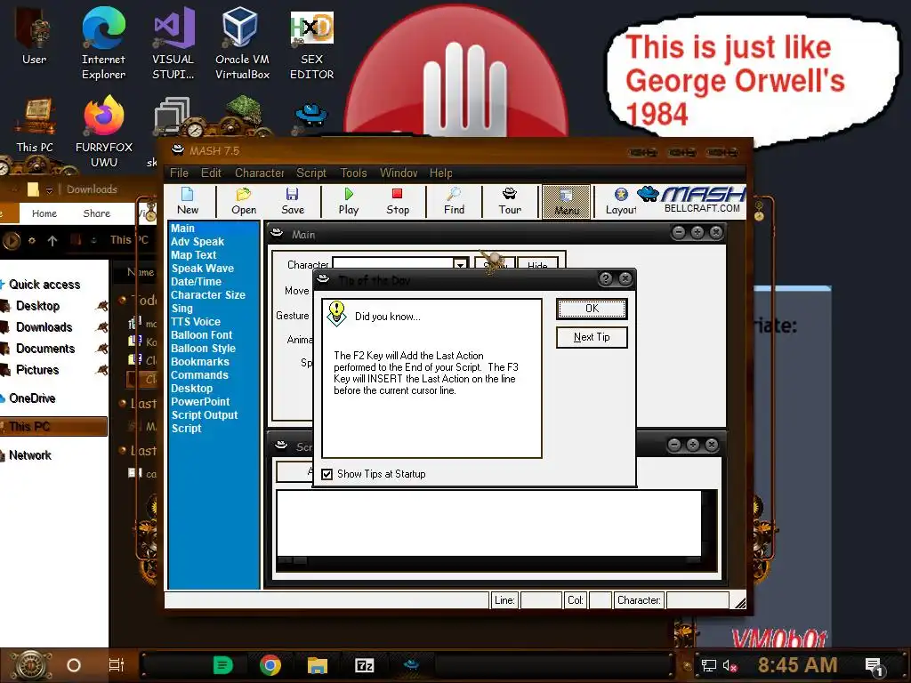This screenshot has width=911, height=683.
Task: Open Find with the magnifier toolbar icon
Action: (454, 201)
